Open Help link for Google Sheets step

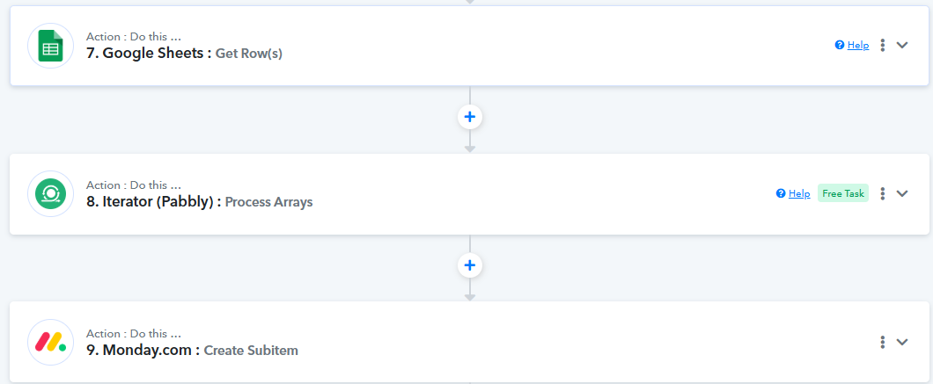click(858, 45)
